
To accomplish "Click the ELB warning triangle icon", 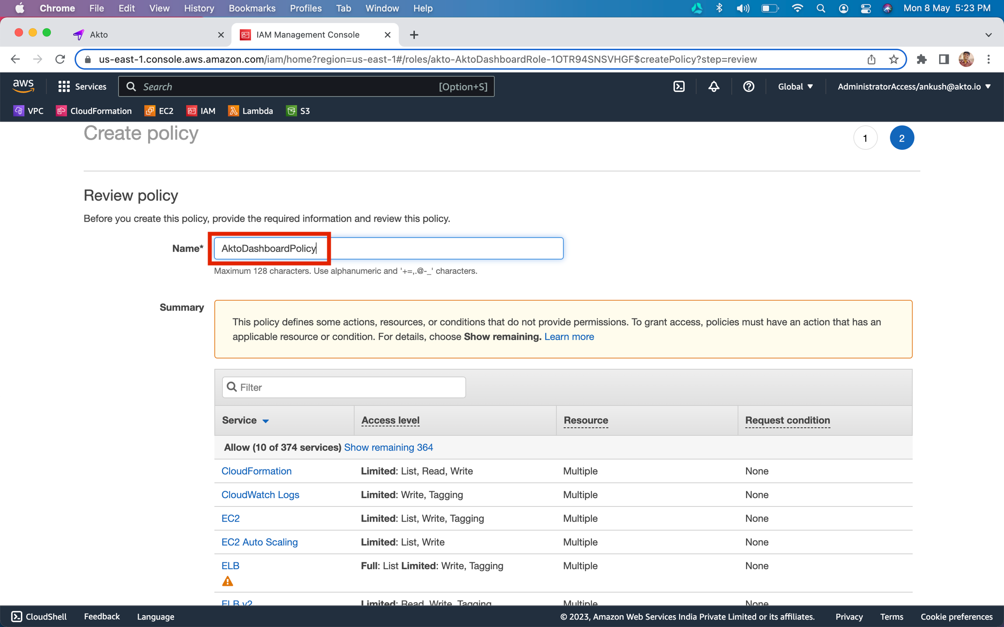I will pos(227,581).
